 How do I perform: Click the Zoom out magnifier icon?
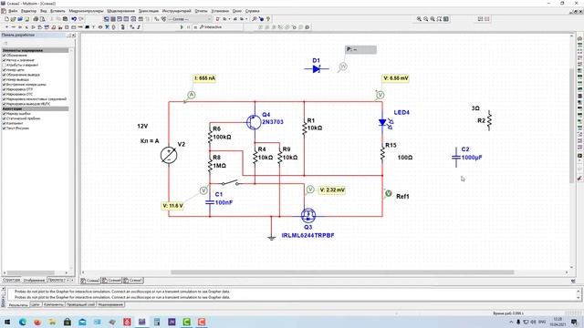(426, 19)
